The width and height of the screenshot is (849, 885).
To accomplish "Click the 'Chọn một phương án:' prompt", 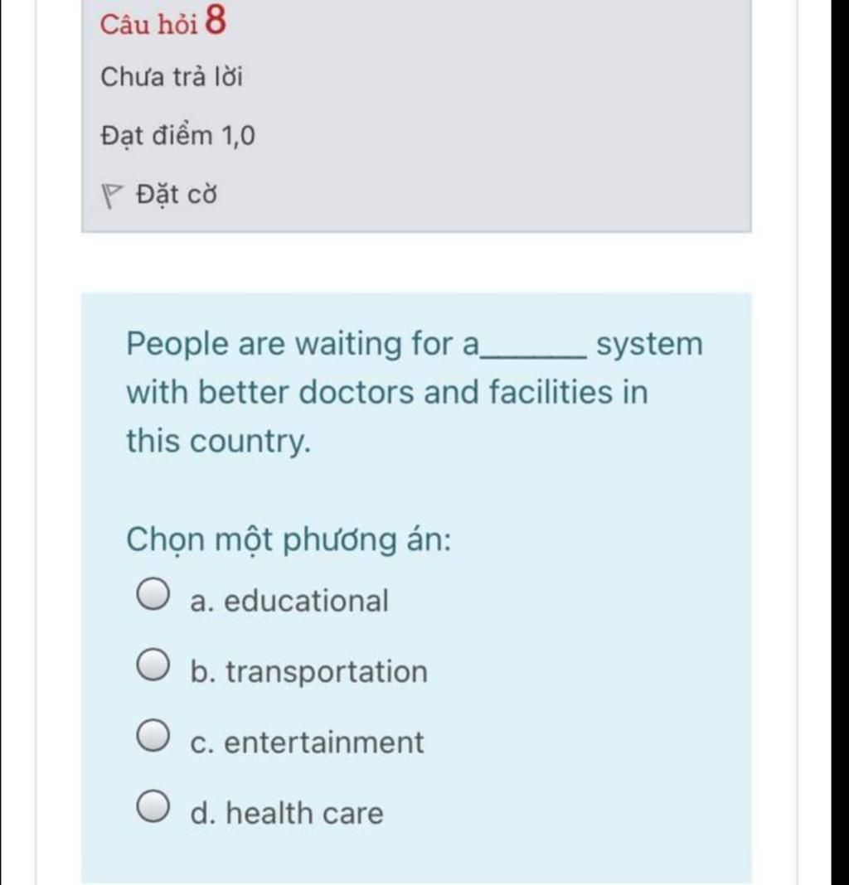I will coord(289,539).
